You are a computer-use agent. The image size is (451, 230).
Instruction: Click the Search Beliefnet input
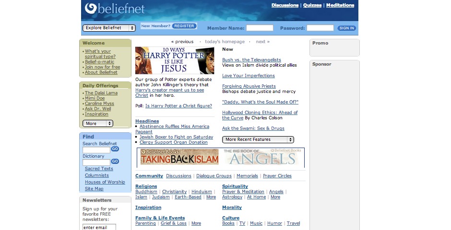click(x=96, y=150)
